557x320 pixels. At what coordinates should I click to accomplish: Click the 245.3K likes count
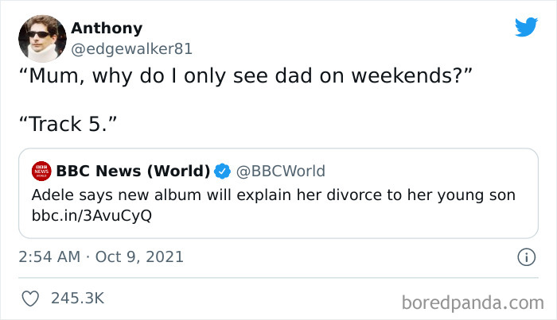coord(77,299)
